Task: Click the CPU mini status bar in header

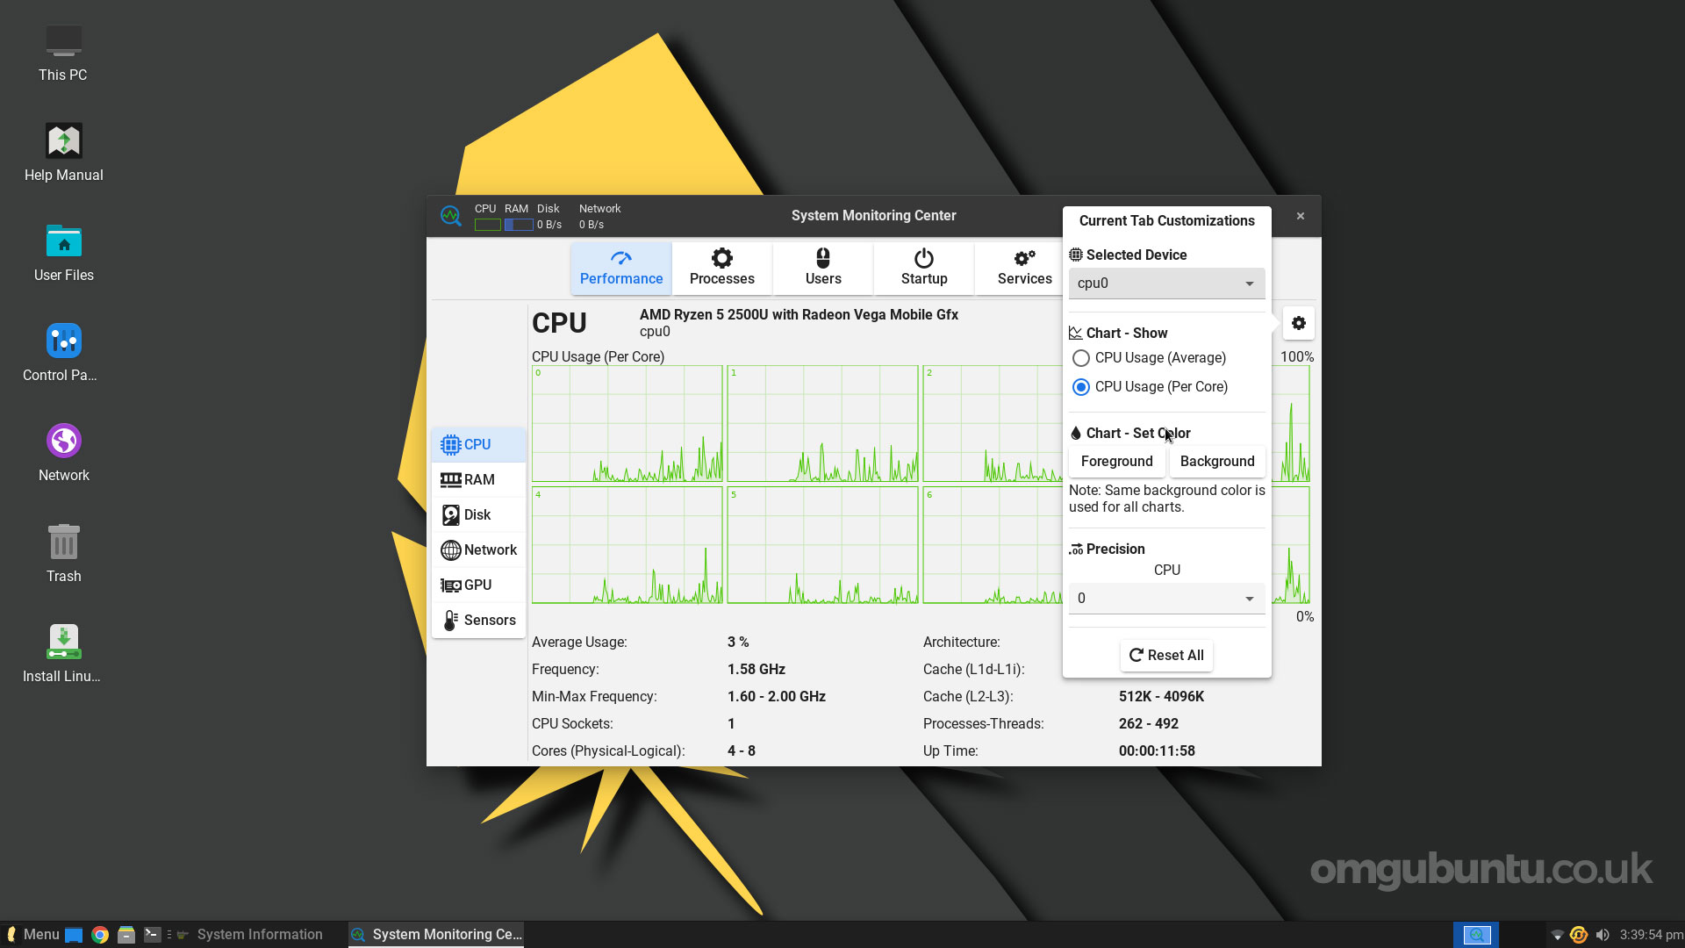Action: (x=487, y=225)
